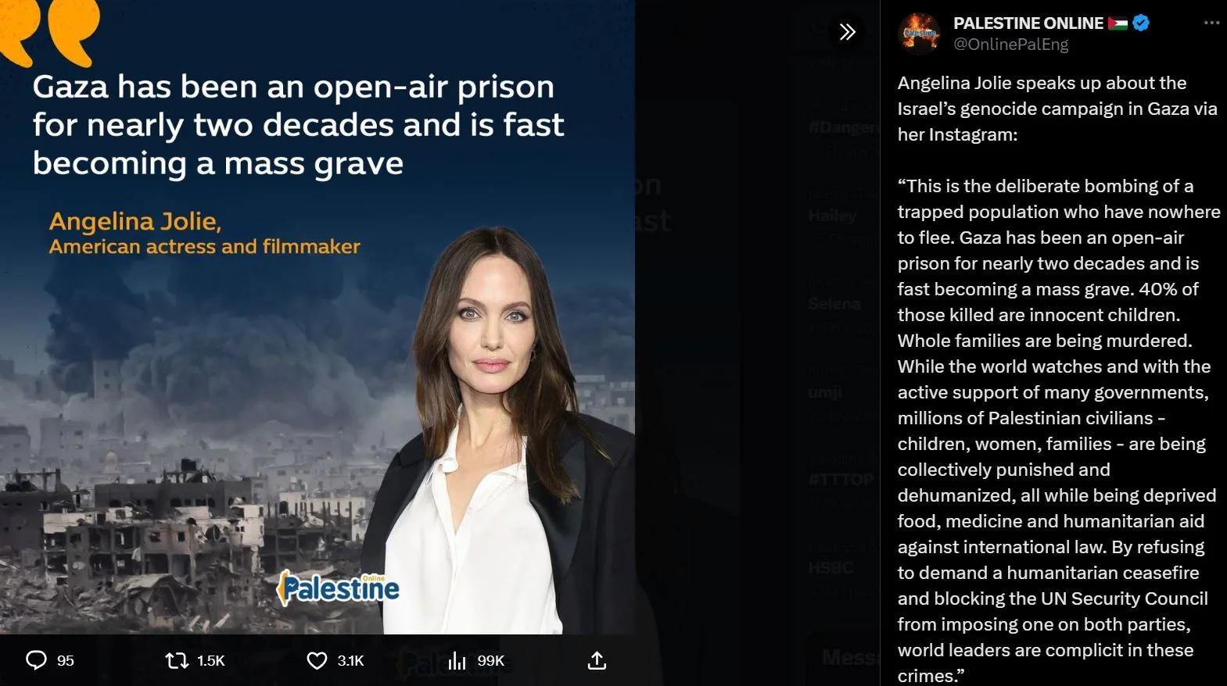Click the 3.1K likes count

[350, 661]
